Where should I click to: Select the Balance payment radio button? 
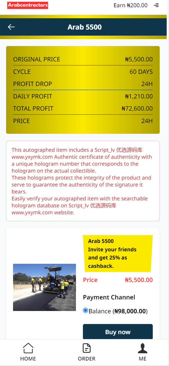click(x=86, y=310)
